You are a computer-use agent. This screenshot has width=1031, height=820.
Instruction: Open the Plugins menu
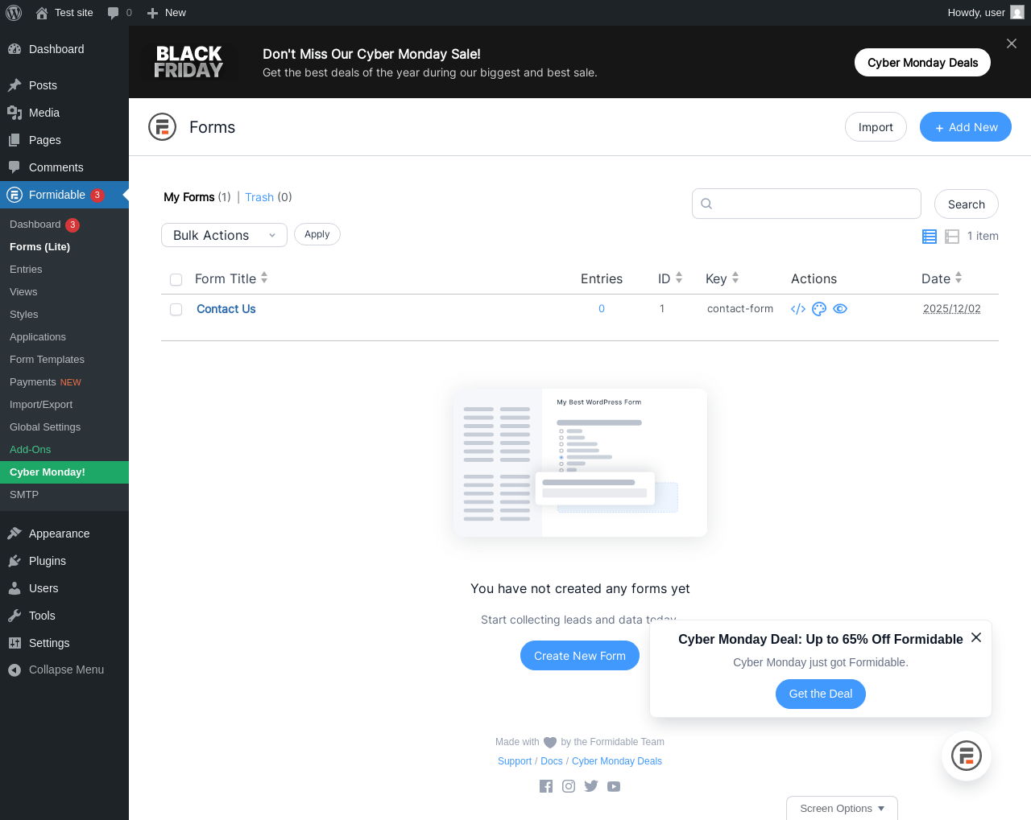click(x=64, y=561)
